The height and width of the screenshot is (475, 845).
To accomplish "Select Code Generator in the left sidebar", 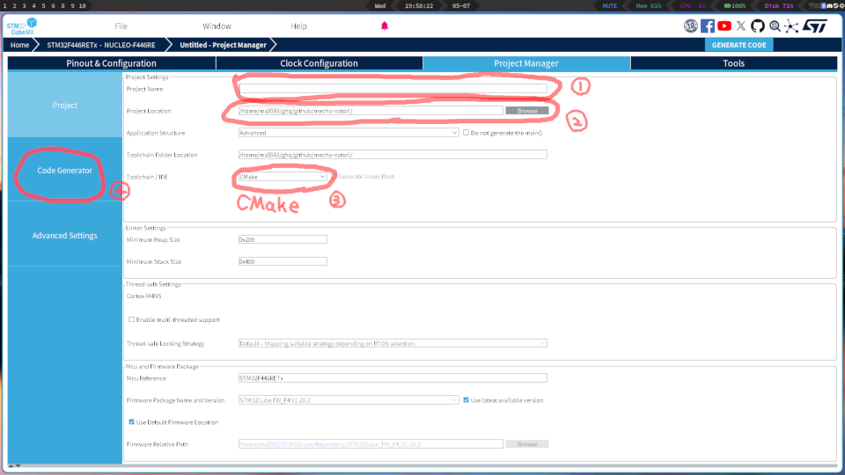I will click(x=64, y=170).
